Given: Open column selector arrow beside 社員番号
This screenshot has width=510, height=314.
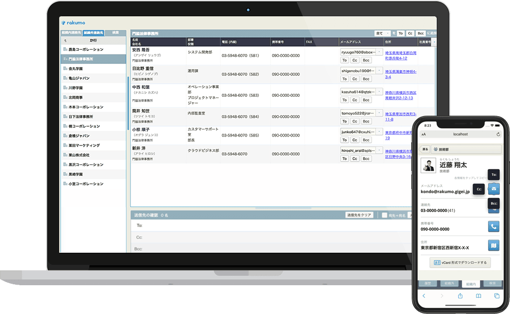Looking at the screenshot, I should pyautogui.click(x=434, y=42).
